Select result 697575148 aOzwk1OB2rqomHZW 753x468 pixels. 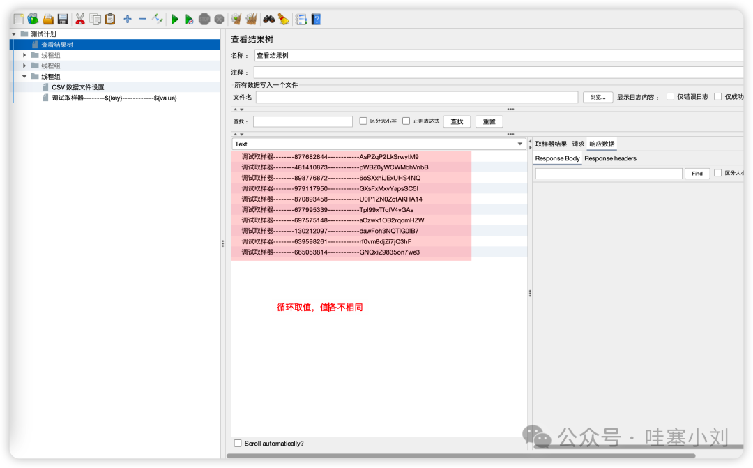point(333,220)
